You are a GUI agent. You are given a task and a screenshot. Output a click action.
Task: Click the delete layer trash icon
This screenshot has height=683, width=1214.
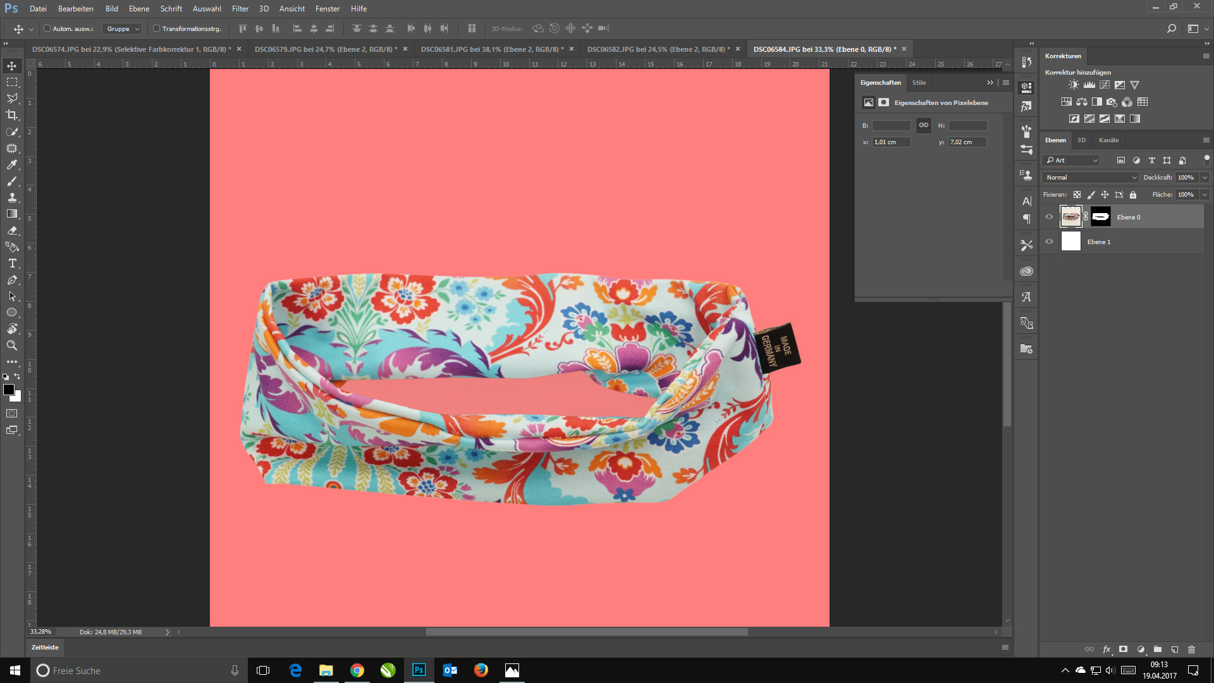pos(1191,649)
